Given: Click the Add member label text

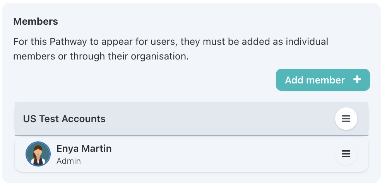Looking at the screenshot, I should coord(315,80).
